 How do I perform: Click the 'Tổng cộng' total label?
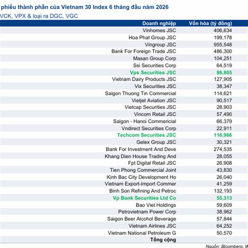coord(163,240)
